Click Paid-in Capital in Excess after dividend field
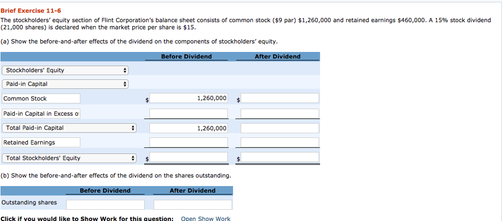This screenshot has width=502, height=221. point(280,113)
